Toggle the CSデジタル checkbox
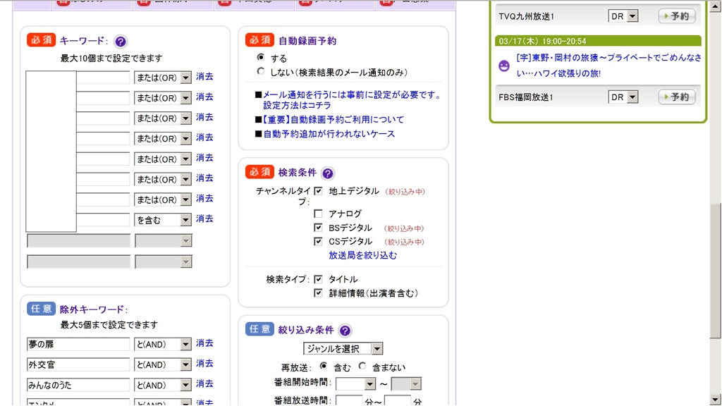The width and height of the screenshot is (722, 406). click(318, 241)
